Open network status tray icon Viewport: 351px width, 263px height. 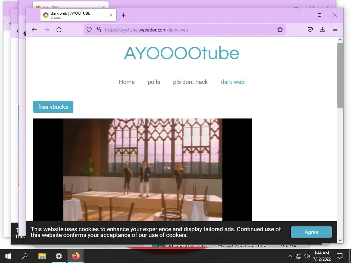click(x=299, y=256)
